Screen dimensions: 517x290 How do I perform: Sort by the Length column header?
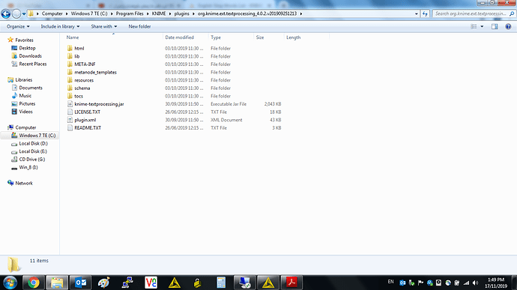(293, 37)
